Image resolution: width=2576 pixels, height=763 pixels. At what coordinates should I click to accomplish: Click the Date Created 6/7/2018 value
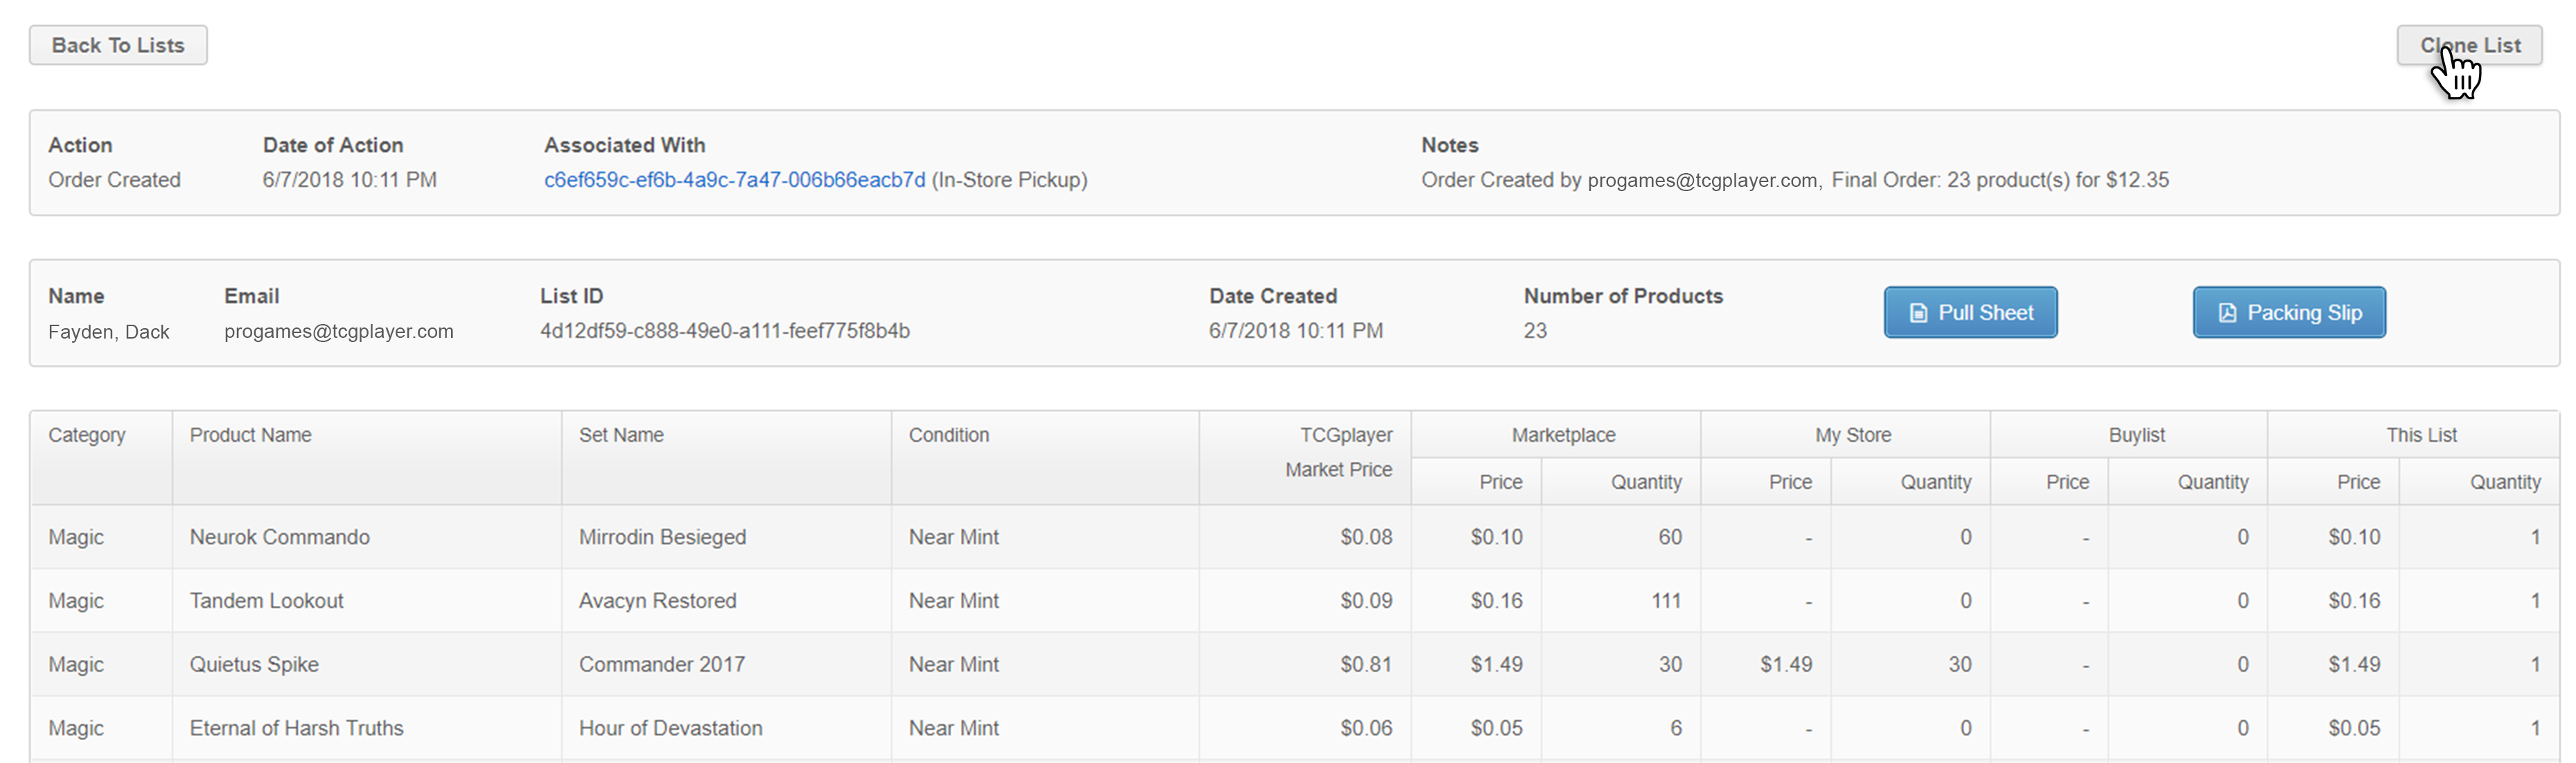(1295, 330)
